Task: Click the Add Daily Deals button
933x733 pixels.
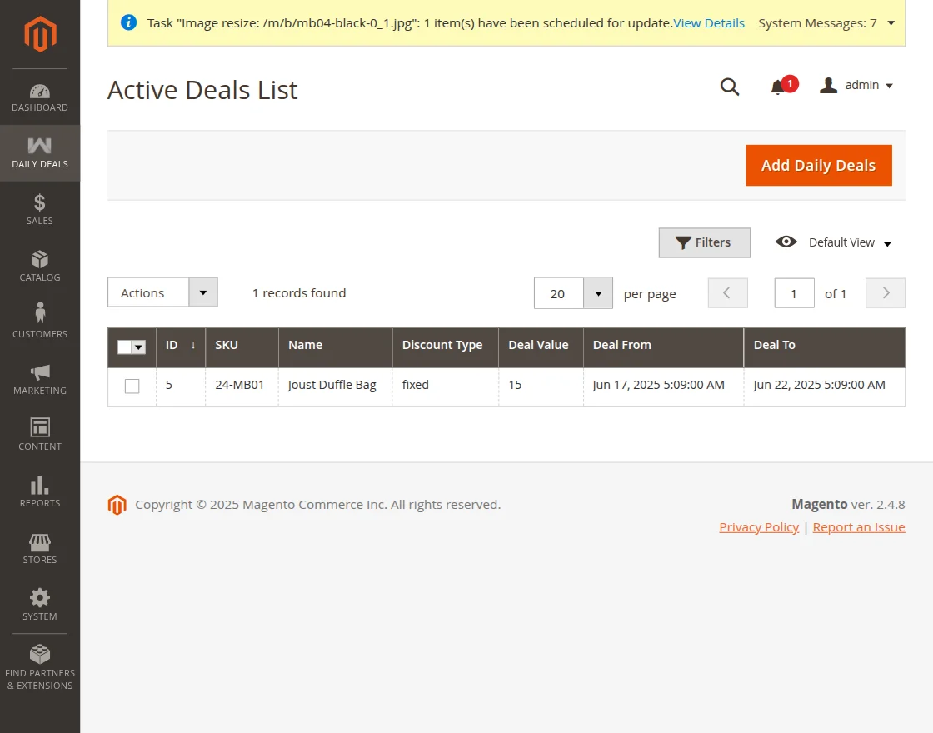Action: point(818,166)
